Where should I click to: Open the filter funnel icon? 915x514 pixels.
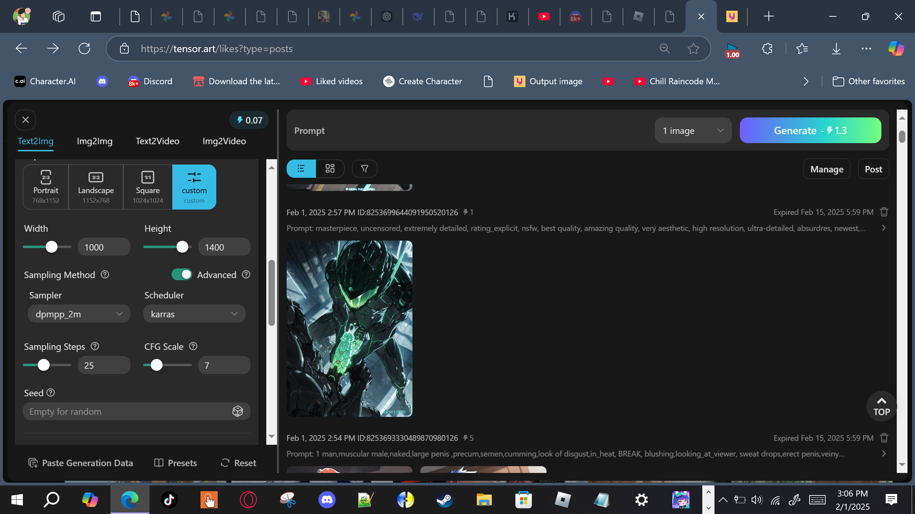[x=365, y=168]
